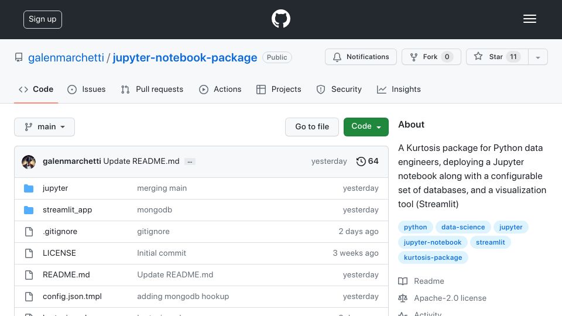Click the streamlit_app folder icon

click(x=29, y=210)
